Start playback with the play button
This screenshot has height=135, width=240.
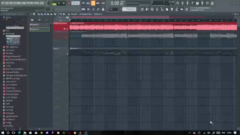pyautogui.click(x=59, y=3)
